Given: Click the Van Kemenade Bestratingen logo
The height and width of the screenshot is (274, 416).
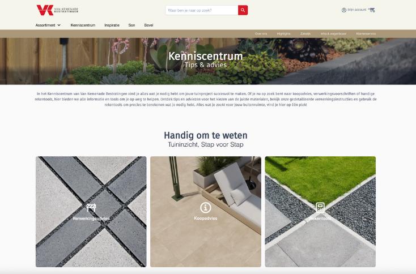Looking at the screenshot, I should 57,10.
